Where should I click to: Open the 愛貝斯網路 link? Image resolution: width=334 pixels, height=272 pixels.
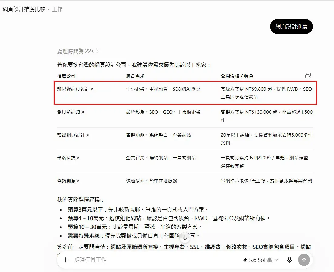tap(68, 112)
